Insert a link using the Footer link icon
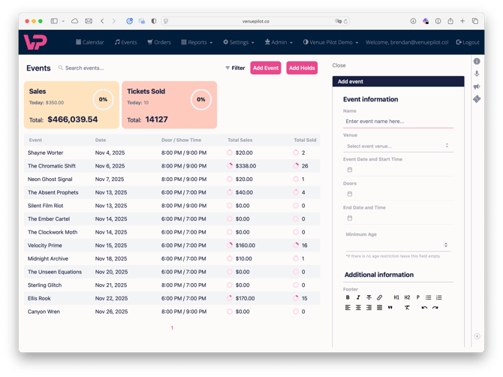The width and height of the screenshot is (503, 377). [380, 297]
